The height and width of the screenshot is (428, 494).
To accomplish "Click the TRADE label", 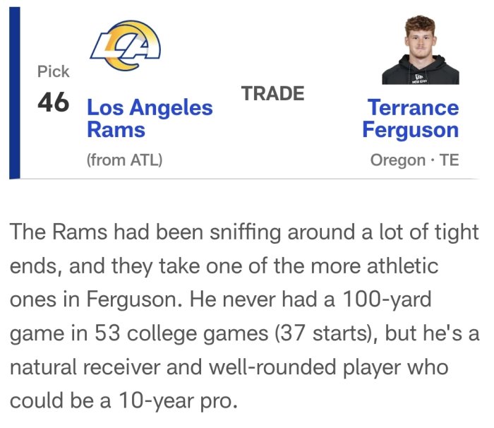I will (x=272, y=93).
